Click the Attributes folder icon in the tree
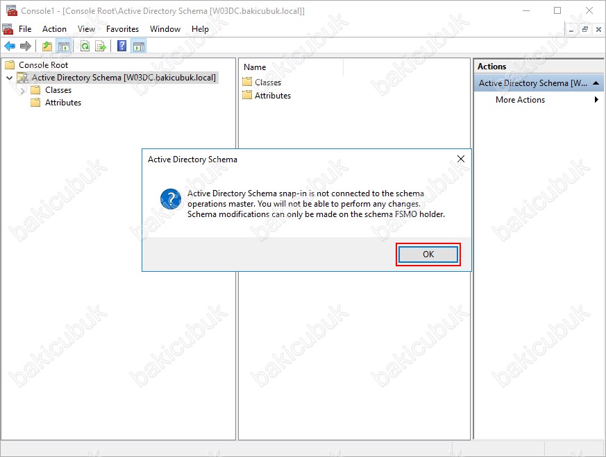 (x=35, y=102)
